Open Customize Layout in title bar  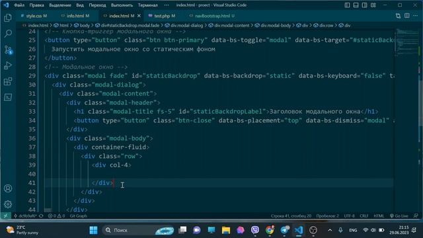[373, 5]
